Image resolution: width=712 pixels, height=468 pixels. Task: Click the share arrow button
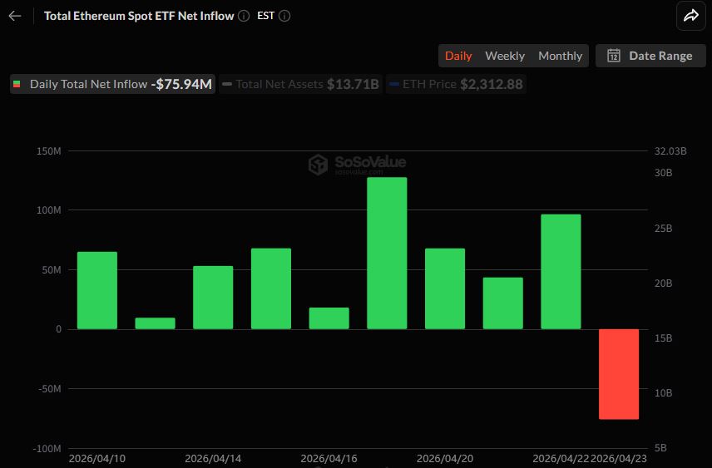click(x=690, y=16)
